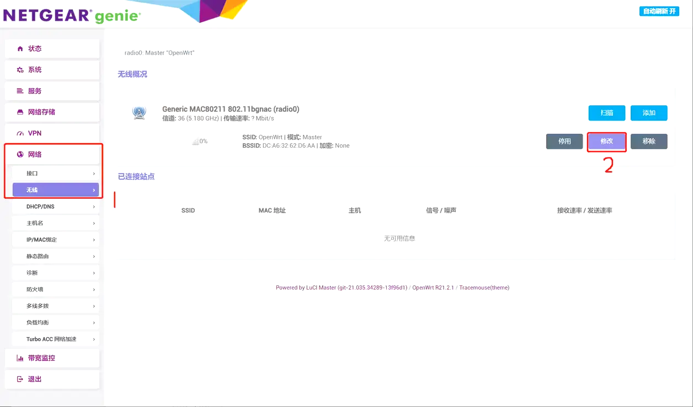Click the list icon beside 服务
This screenshot has width=693, height=407.
20,91
